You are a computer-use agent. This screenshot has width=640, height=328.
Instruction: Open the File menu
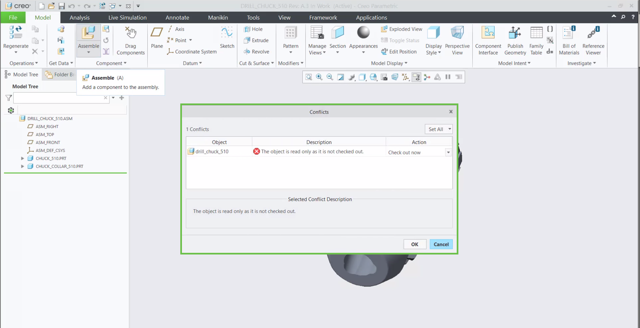pos(13,18)
